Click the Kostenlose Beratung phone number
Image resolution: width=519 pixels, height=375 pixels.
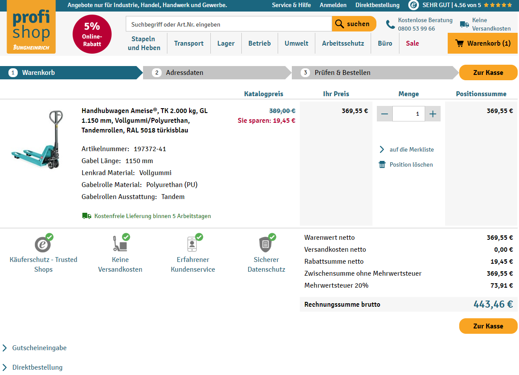pyautogui.click(x=416, y=28)
